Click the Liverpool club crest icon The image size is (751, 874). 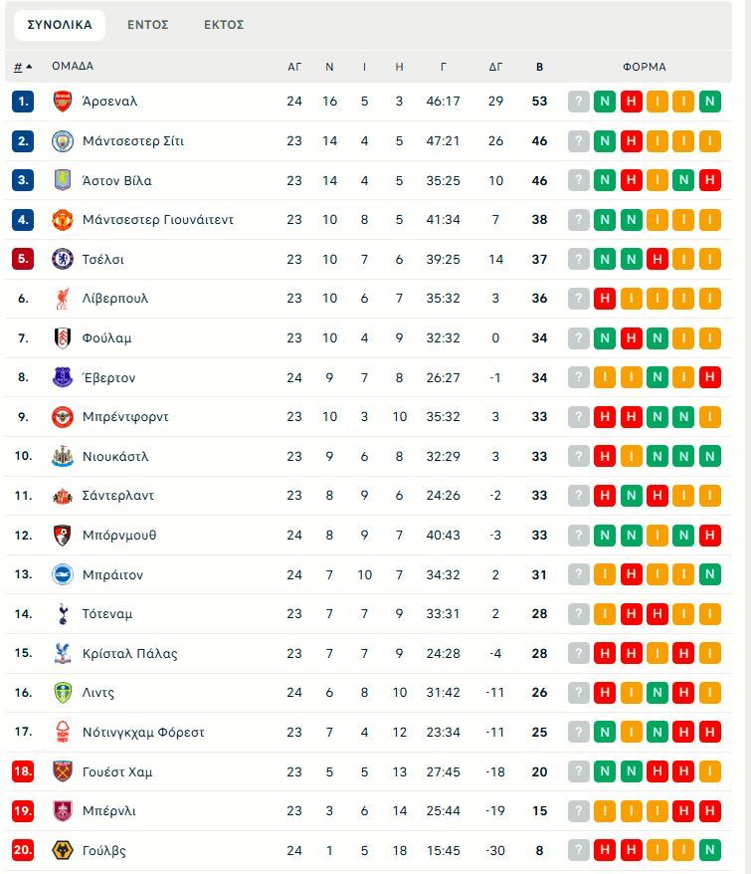(63, 299)
